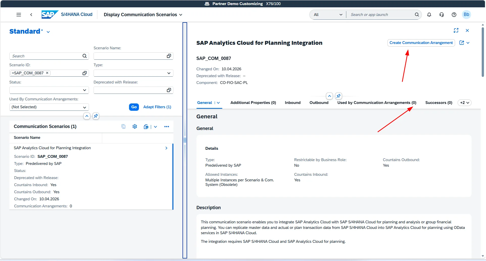The width and height of the screenshot is (486, 261).
Task: Open value help for Deprecated with Release
Action: tap(169, 90)
